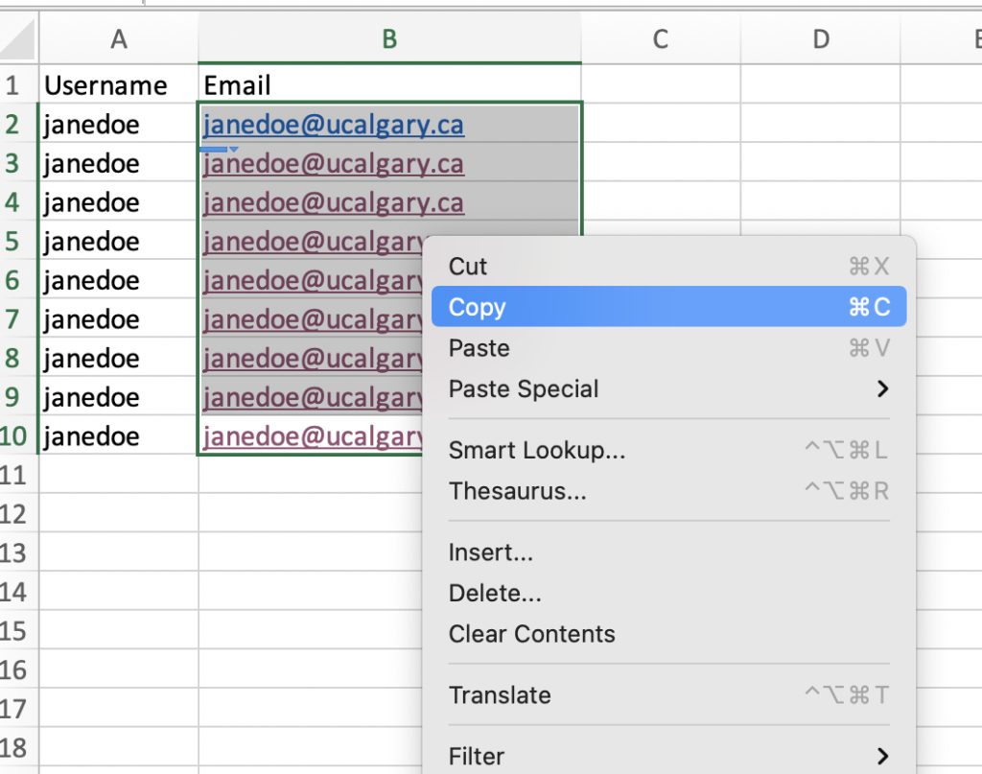Viewport: 982px width, 774px height.
Task: Click janedoe username cell in row 6
Action: [x=119, y=279]
